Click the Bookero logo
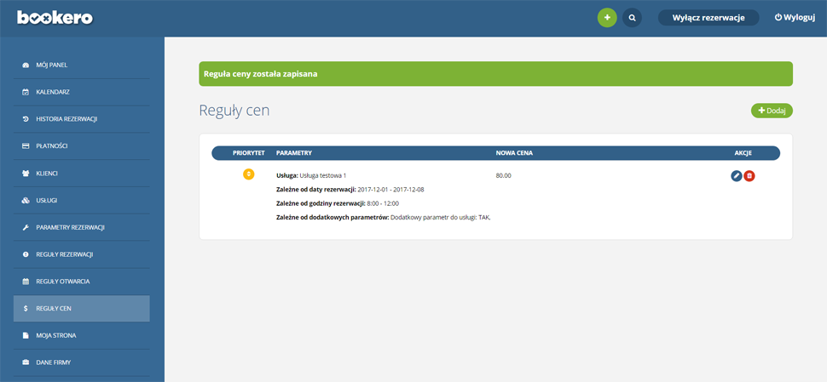The image size is (827, 382). coord(55,18)
